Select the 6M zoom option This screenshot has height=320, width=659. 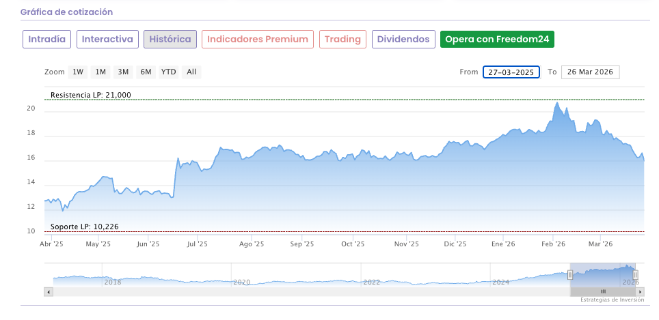pos(146,72)
